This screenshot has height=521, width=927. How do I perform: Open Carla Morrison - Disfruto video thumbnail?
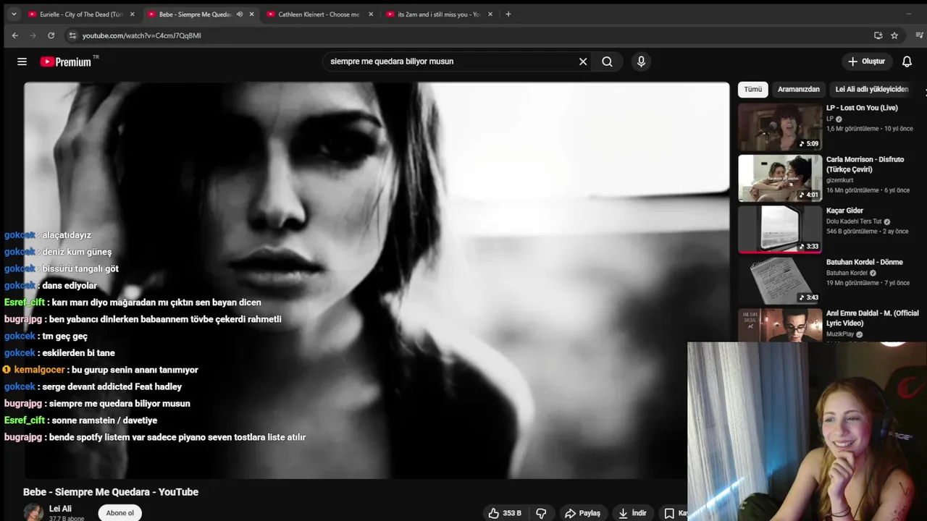(780, 178)
